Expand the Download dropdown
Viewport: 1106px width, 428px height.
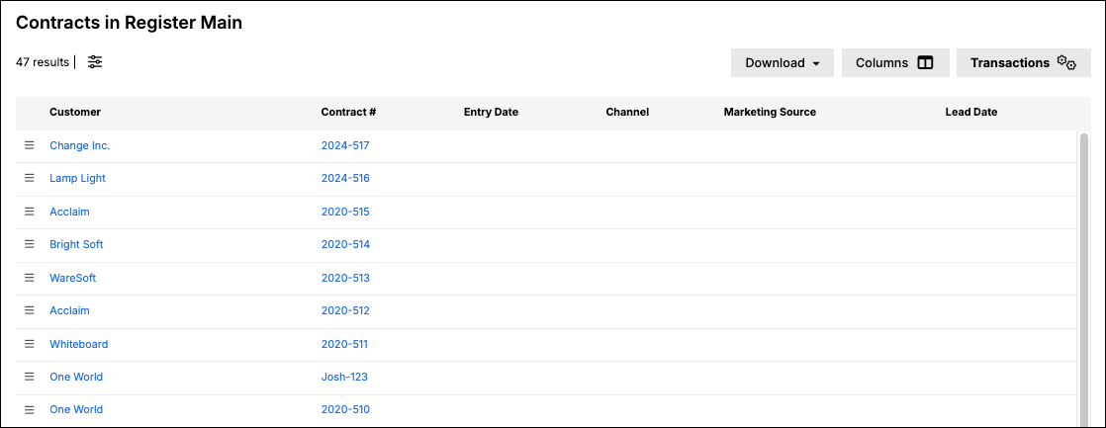click(783, 62)
